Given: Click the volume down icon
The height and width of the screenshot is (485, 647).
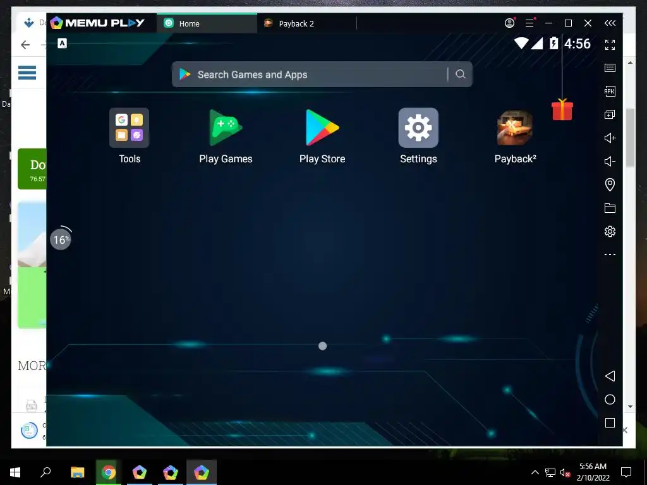Looking at the screenshot, I should [610, 161].
